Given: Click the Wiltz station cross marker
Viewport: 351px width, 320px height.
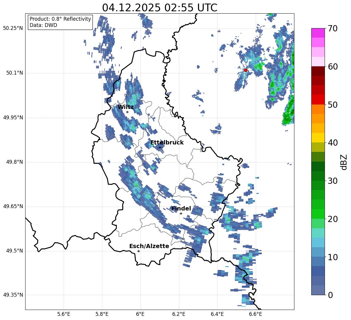Looking at the screenshot, I should tap(127, 112).
